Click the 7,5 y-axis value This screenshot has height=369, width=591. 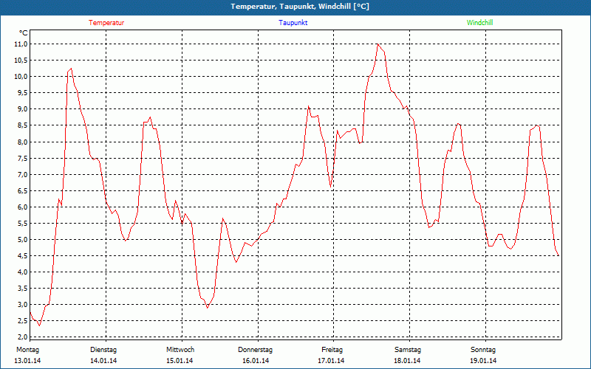click(23, 158)
